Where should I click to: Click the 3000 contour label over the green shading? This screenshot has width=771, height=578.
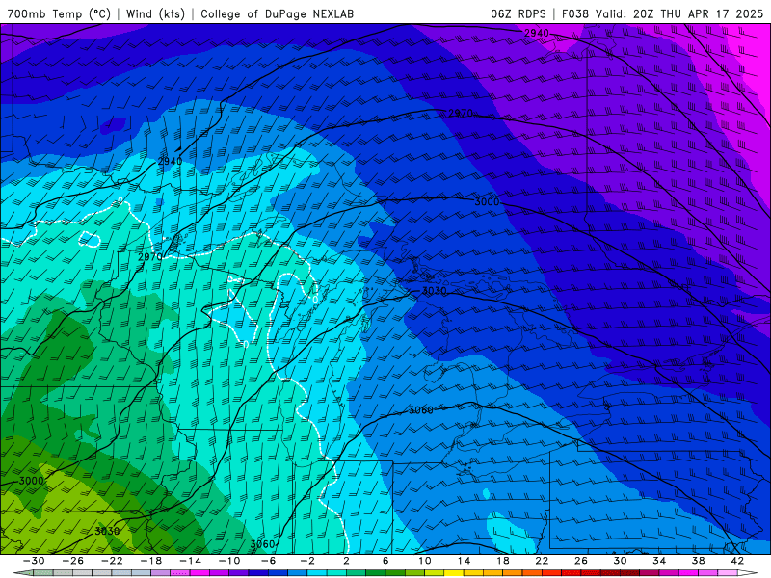click(x=32, y=481)
